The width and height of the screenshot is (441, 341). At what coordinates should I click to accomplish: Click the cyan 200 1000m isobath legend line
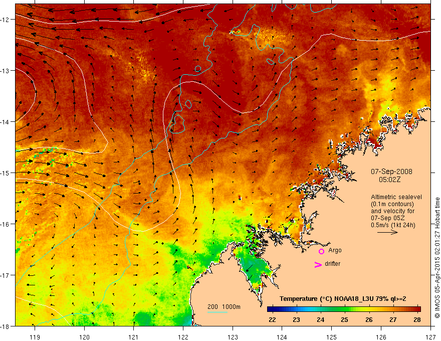pyautogui.click(x=217, y=312)
